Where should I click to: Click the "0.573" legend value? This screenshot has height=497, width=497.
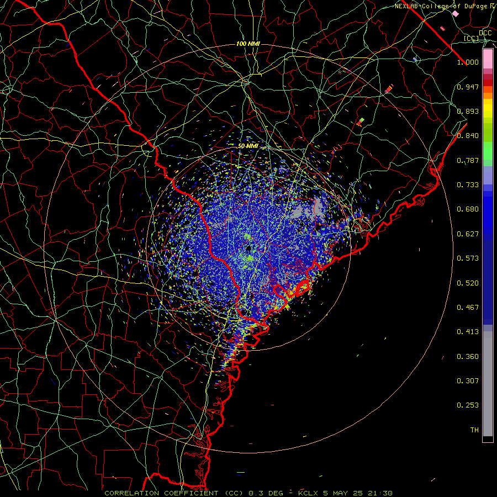[468, 258]
